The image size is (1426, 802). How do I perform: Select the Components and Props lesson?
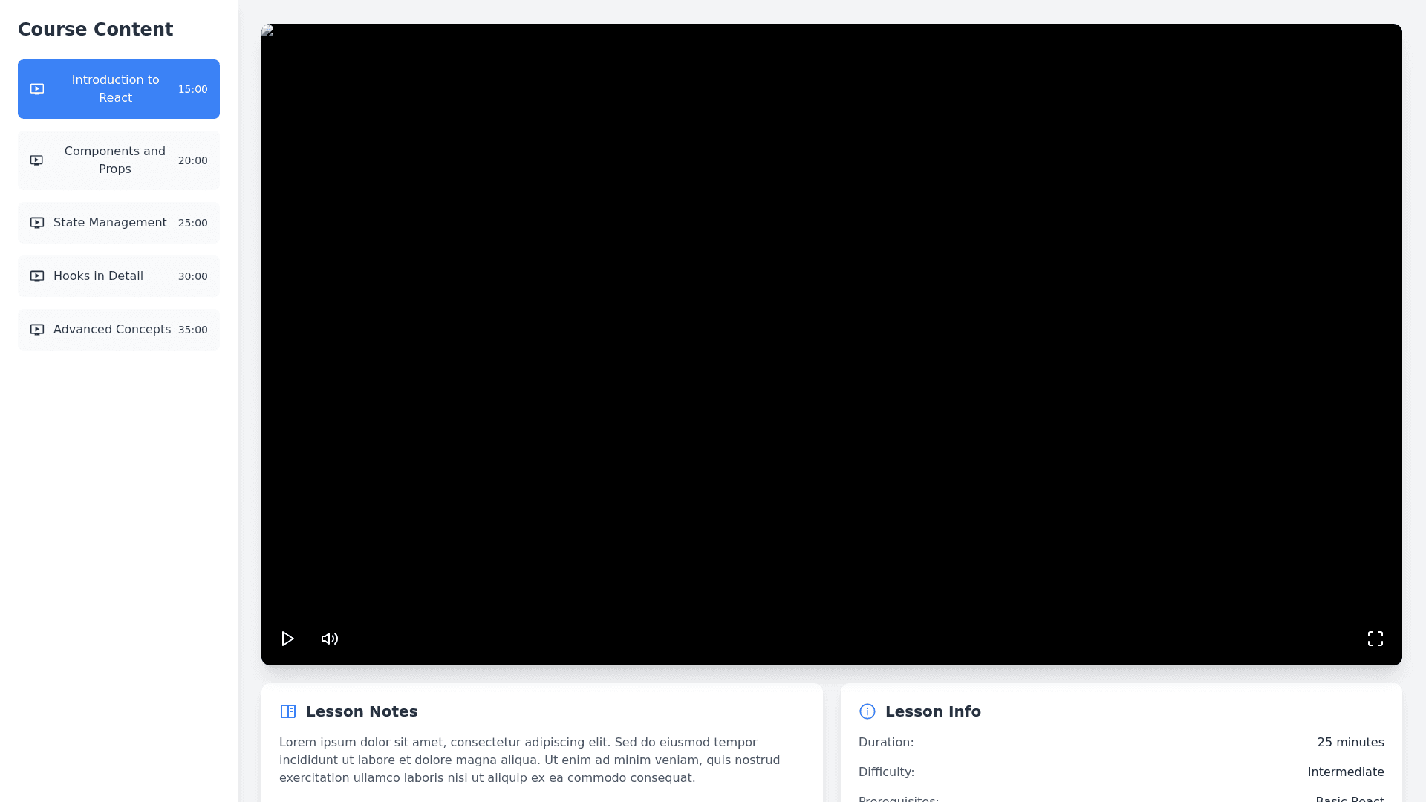coord(115,160)
